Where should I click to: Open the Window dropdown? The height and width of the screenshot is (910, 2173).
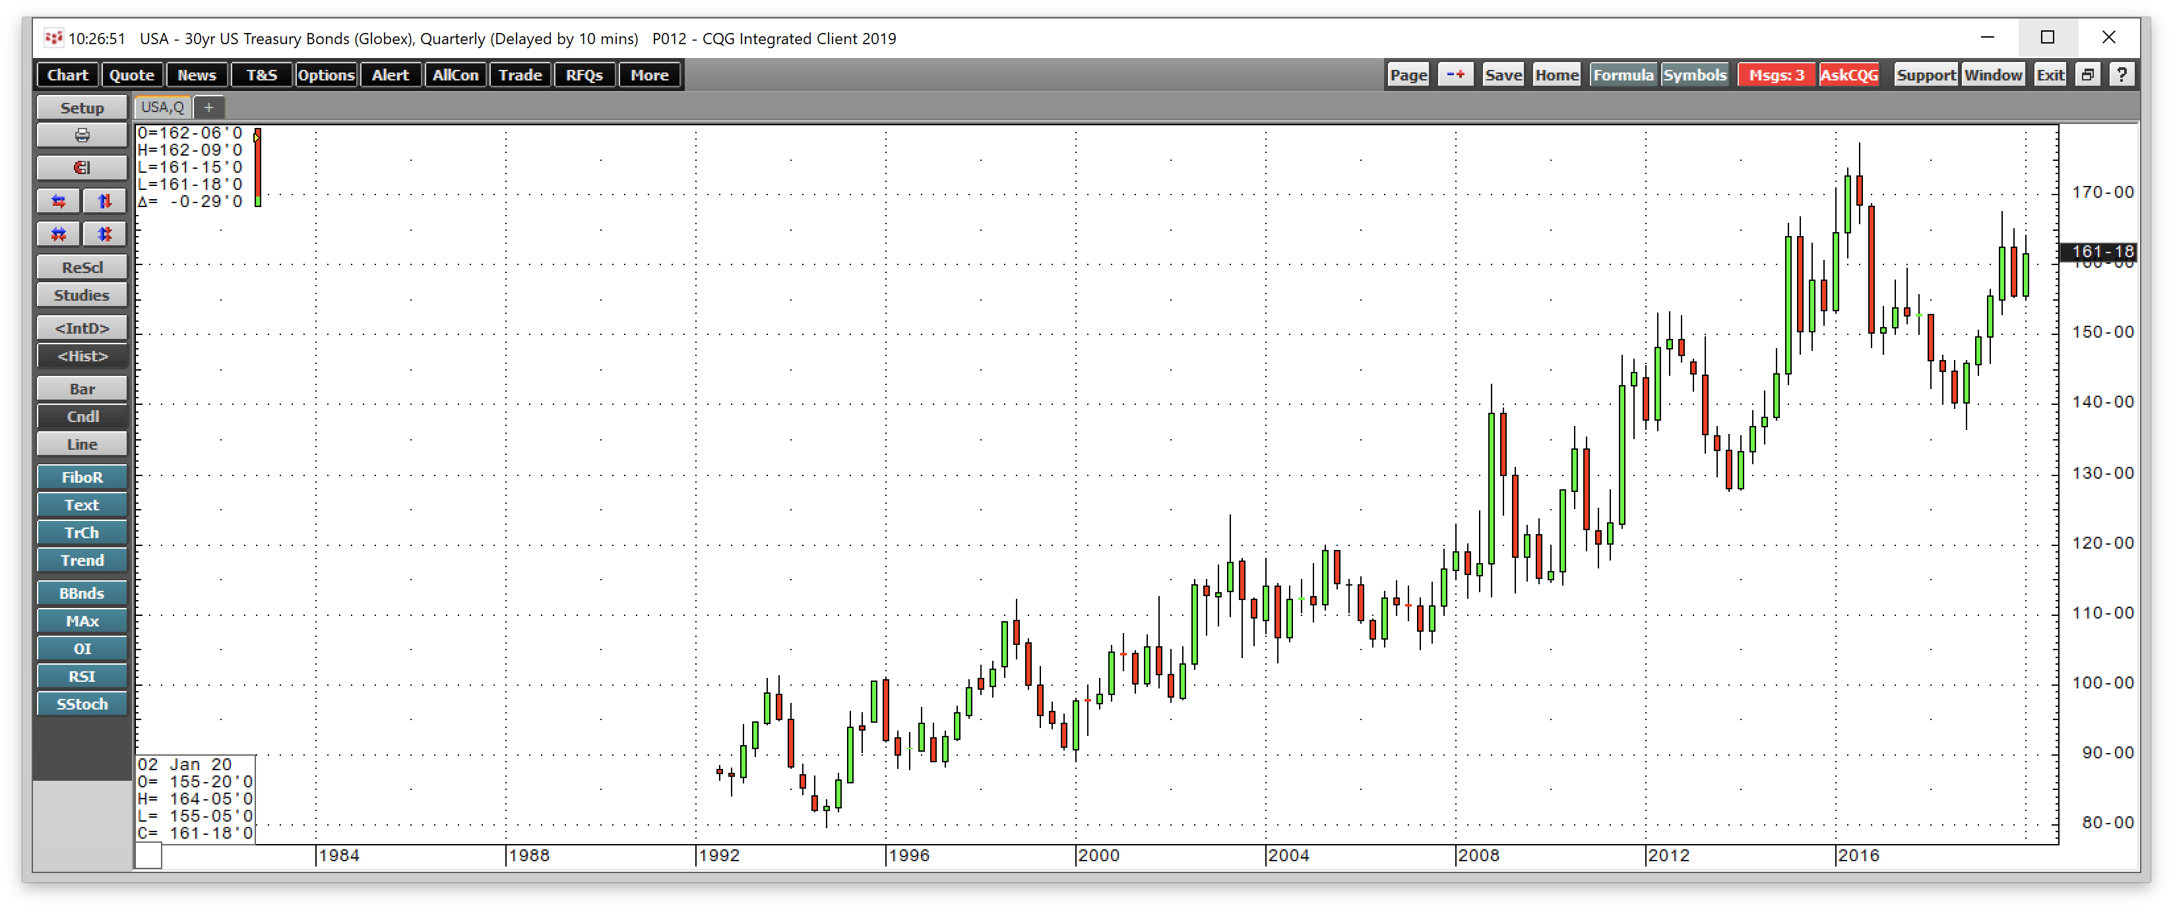[1992, 75]
